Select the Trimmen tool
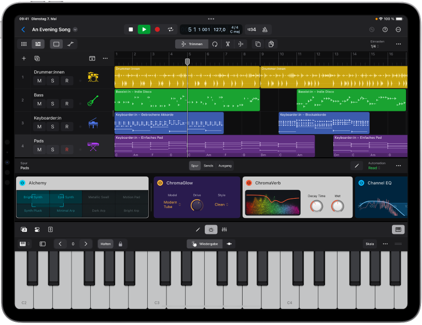422x325 pixels. [x=192, y=44]
